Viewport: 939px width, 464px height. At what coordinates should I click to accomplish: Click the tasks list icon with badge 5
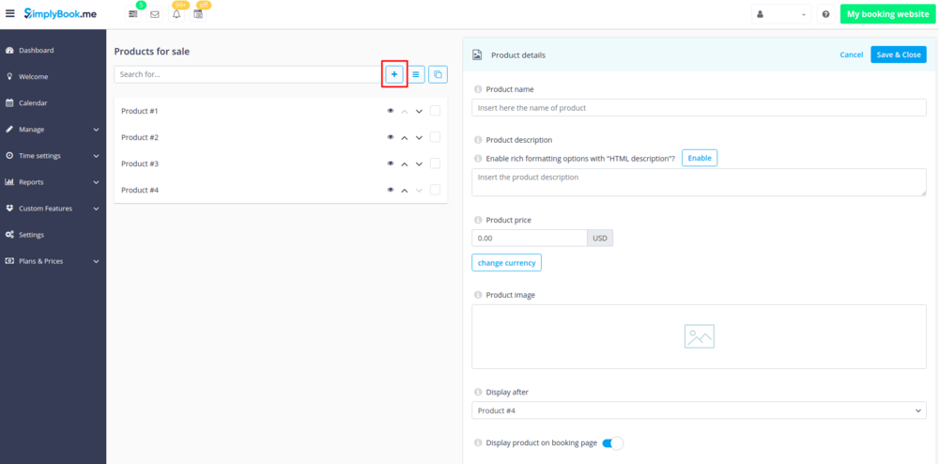(133, 15)
